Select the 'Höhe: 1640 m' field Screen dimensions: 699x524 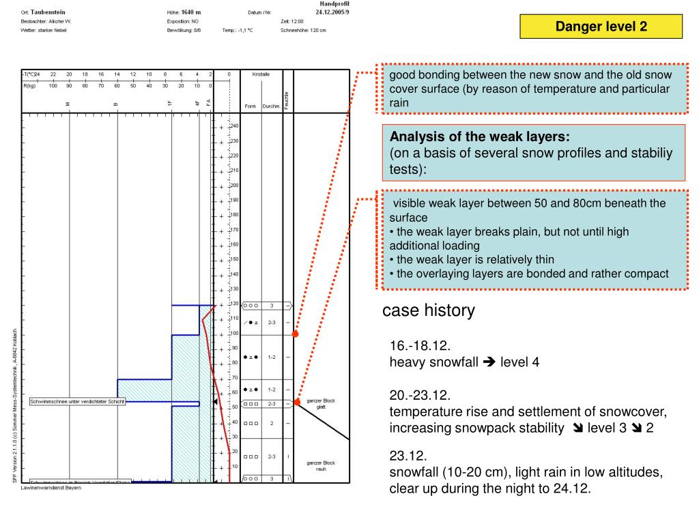click(x=184, y=12)
